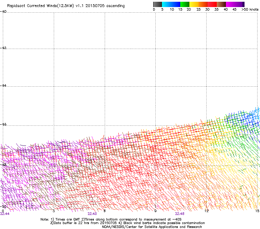Click the orange 25-30 knots color band
Viewport: 260px width, 229px height.
click(x=203, y=4)
